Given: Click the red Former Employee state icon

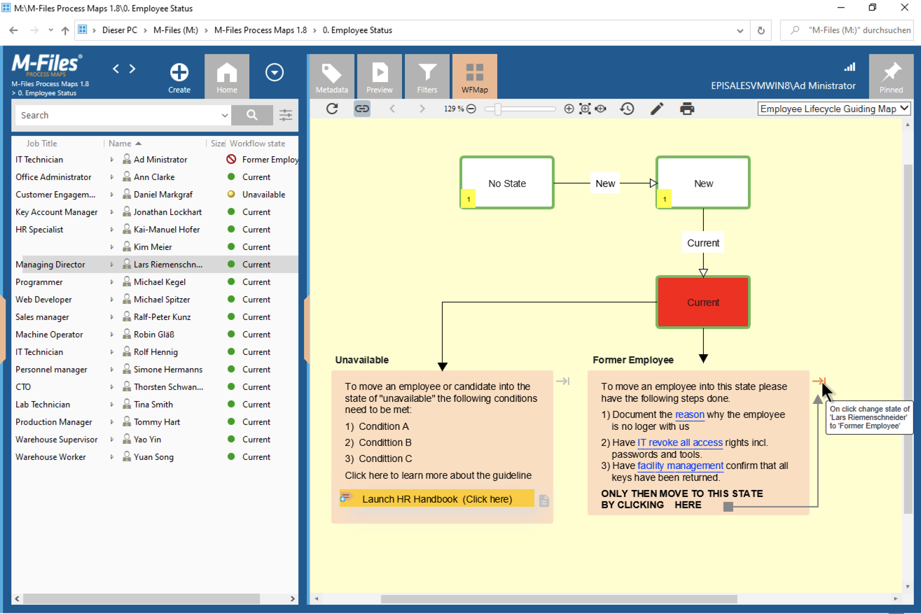Looking at the screenshot, I should click(231, 160).
